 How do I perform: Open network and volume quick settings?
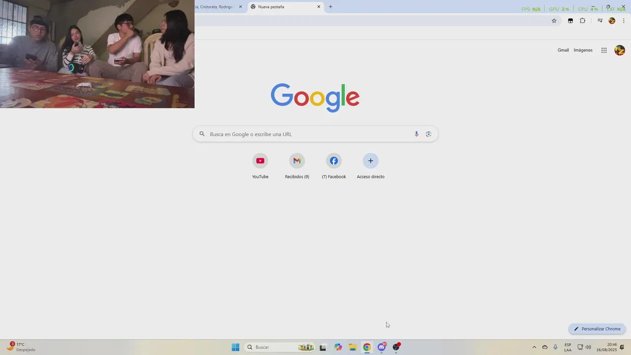[x=584, y=347]
